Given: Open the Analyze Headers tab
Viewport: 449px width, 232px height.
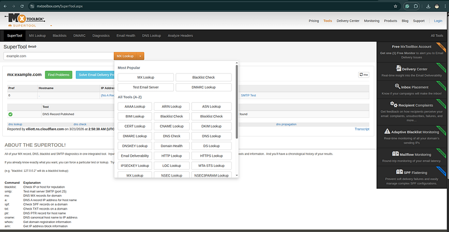Looking at the screenshot, I should 180,35.
